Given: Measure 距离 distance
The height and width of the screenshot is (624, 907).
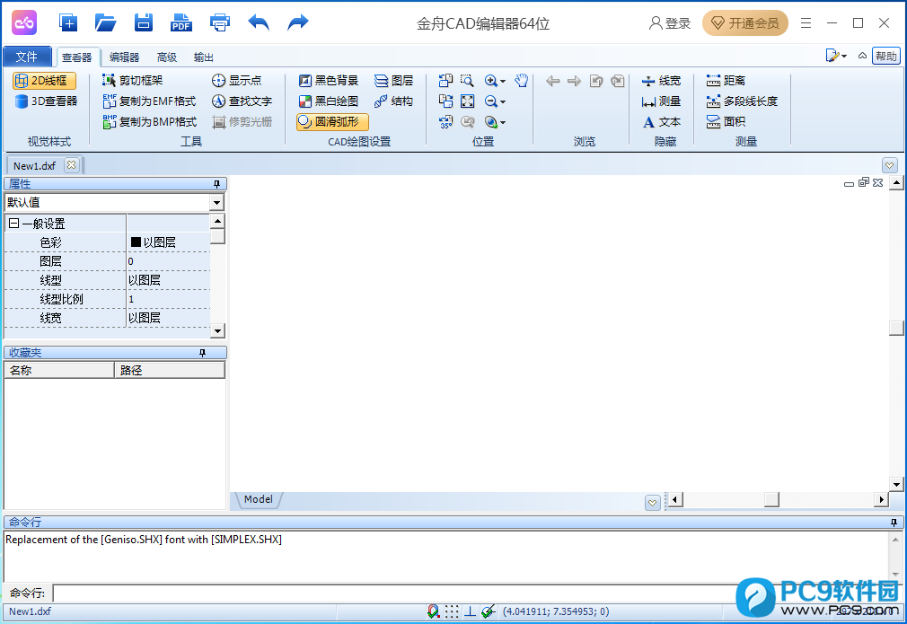Looking at the screenshot, I should (x=726, y=81).
